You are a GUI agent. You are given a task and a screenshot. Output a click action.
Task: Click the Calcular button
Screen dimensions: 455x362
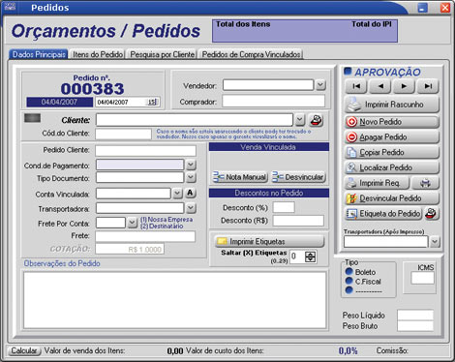tap(24, 350)
